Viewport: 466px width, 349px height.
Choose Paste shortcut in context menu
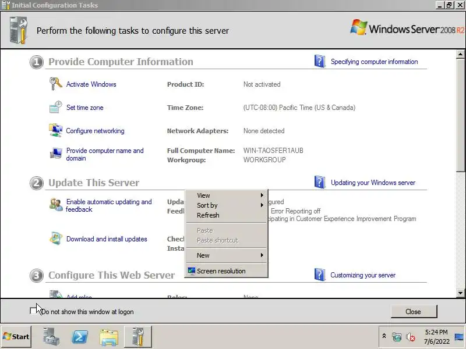click(x=227, y=240)
